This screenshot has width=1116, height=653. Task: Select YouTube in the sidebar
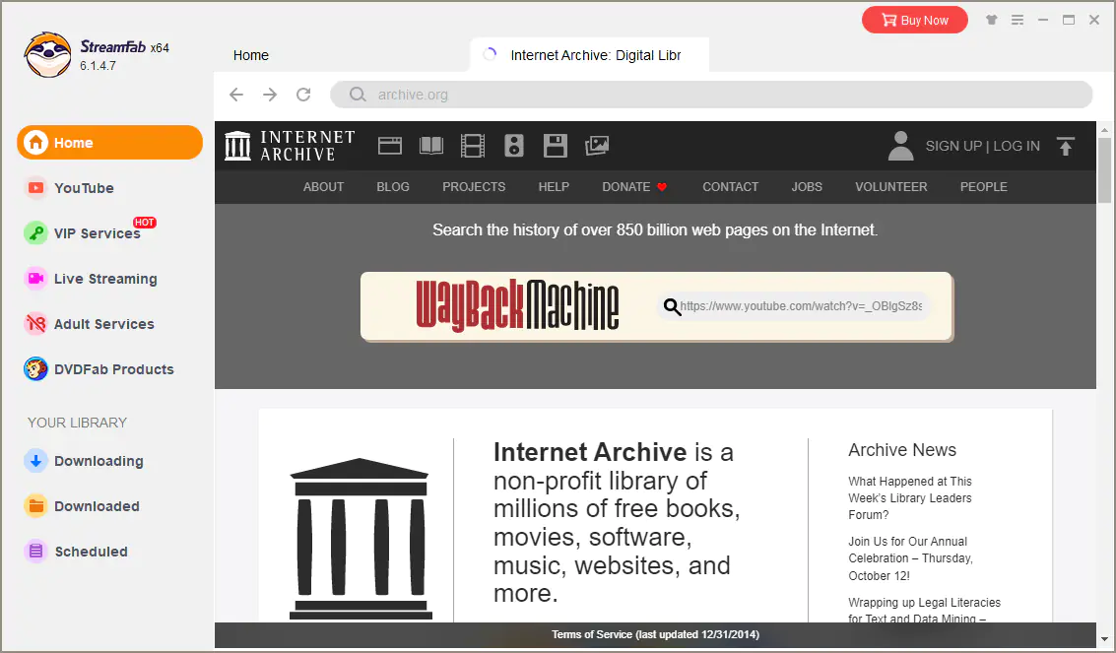(x=84, y=188)
